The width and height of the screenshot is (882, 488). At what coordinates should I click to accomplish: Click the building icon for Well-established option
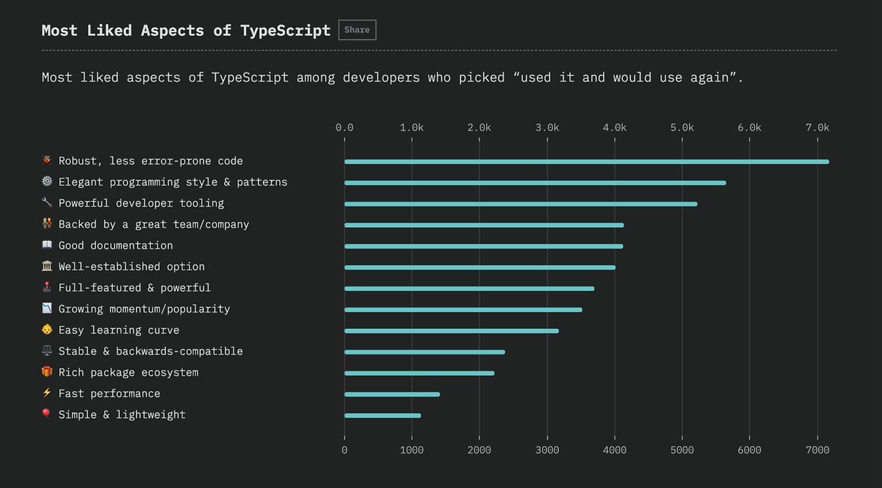click(47, 266)
